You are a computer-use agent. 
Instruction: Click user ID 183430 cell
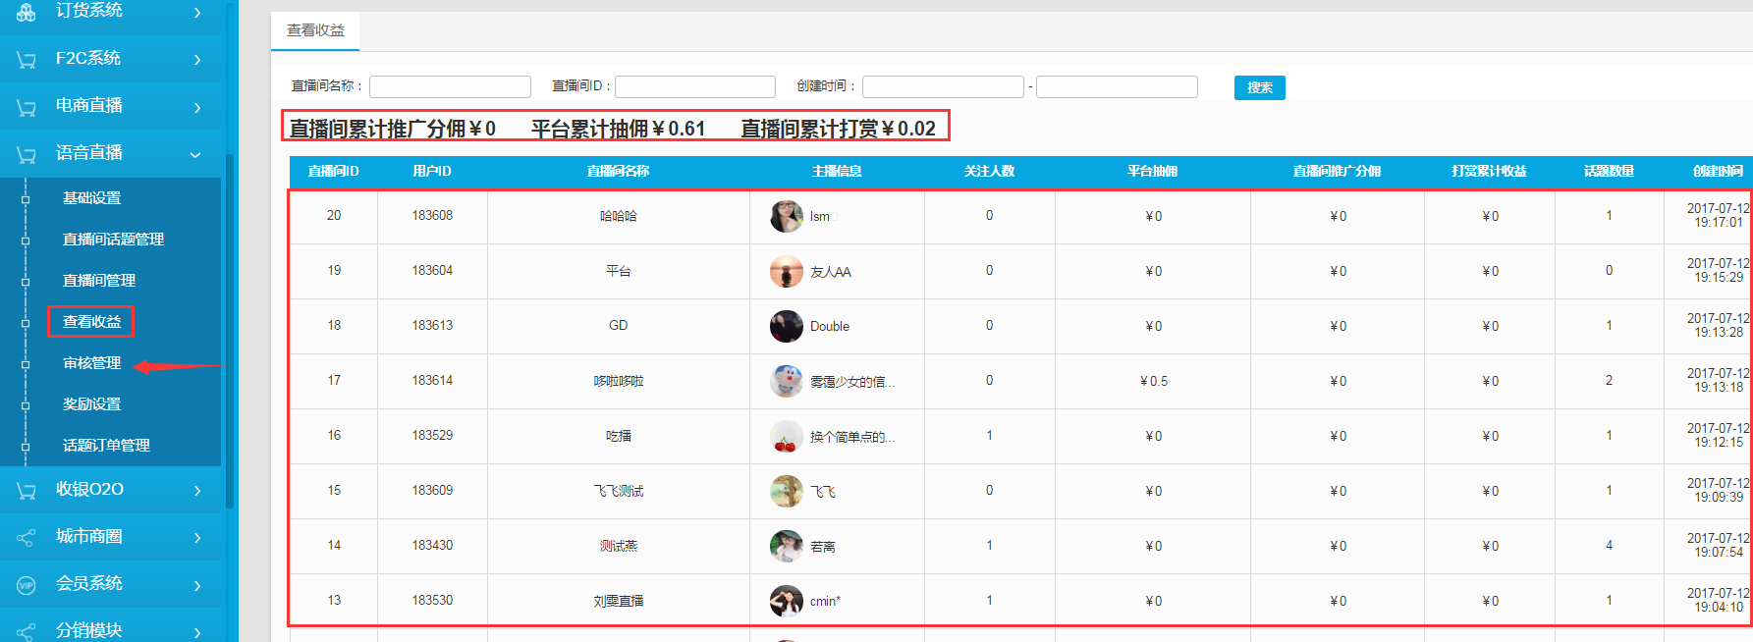point(432,546)
